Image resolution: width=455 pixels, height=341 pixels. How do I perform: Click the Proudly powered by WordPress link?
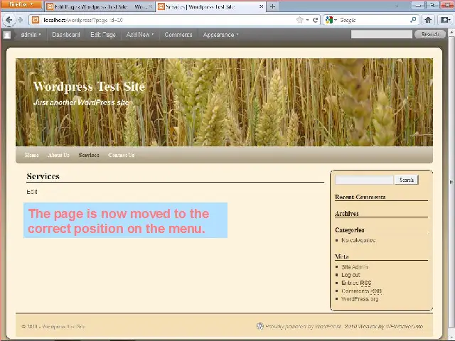coord(303,327)
